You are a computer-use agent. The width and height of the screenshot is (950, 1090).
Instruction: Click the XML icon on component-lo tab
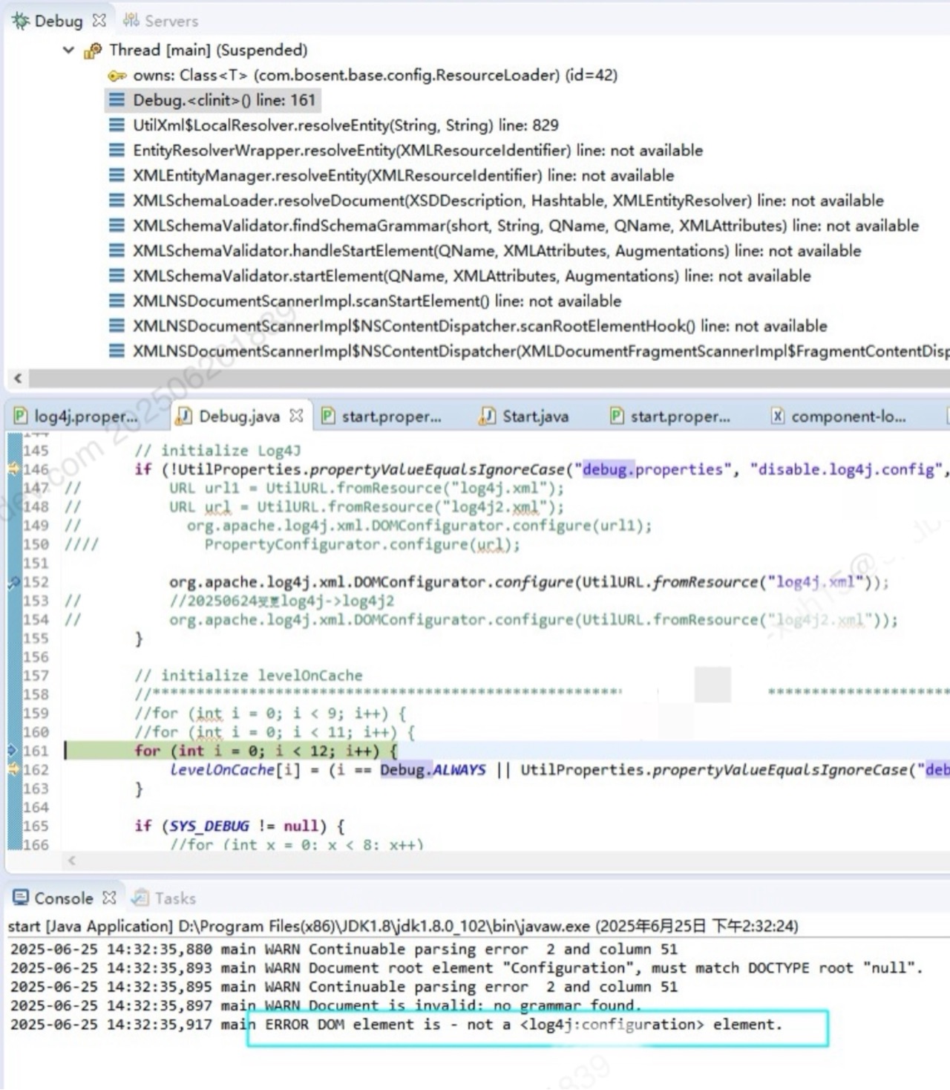coord(776,417)
